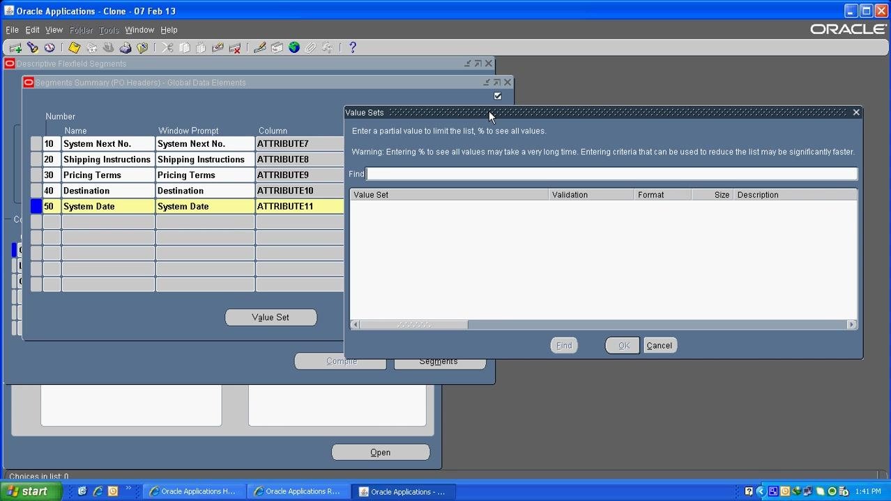Open the Help menu

(x=169, y=30)
